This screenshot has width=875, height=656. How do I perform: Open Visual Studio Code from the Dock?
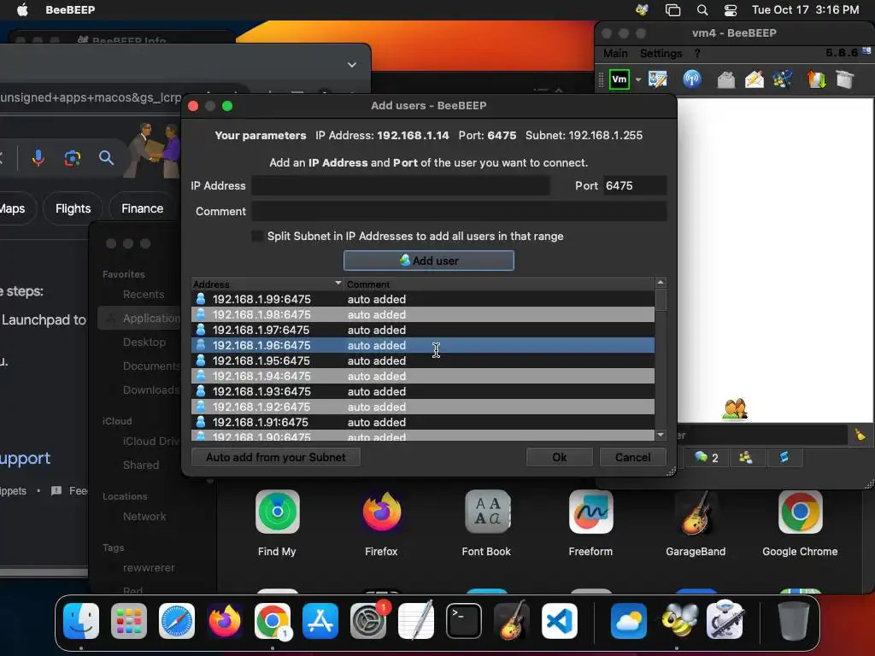coord(560,620)
